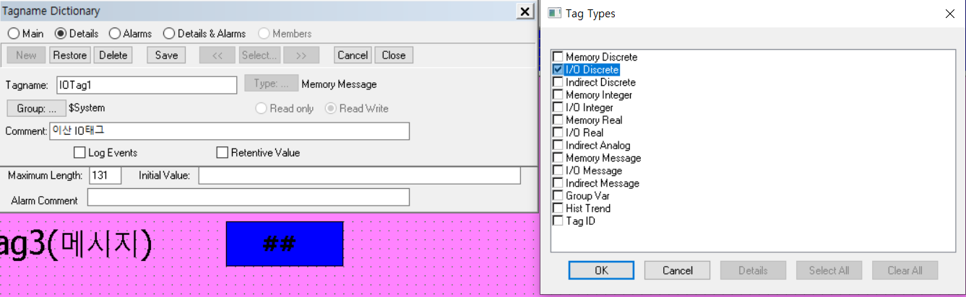Click Cancel in the Tag Types dialog

click(x=678, y=270)
